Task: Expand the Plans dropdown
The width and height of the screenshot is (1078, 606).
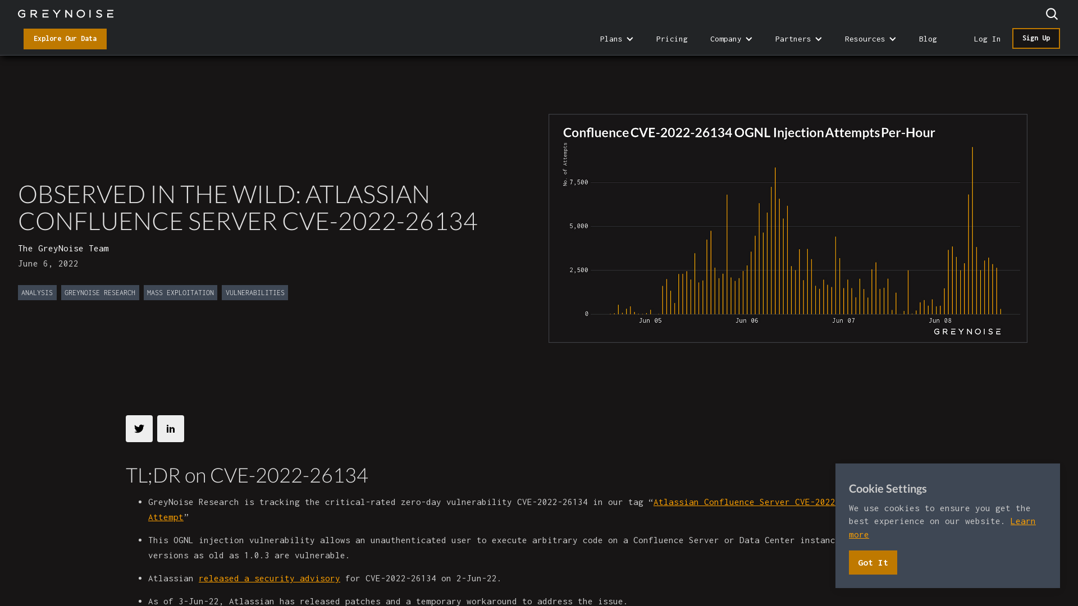Action: pos(616,39)
